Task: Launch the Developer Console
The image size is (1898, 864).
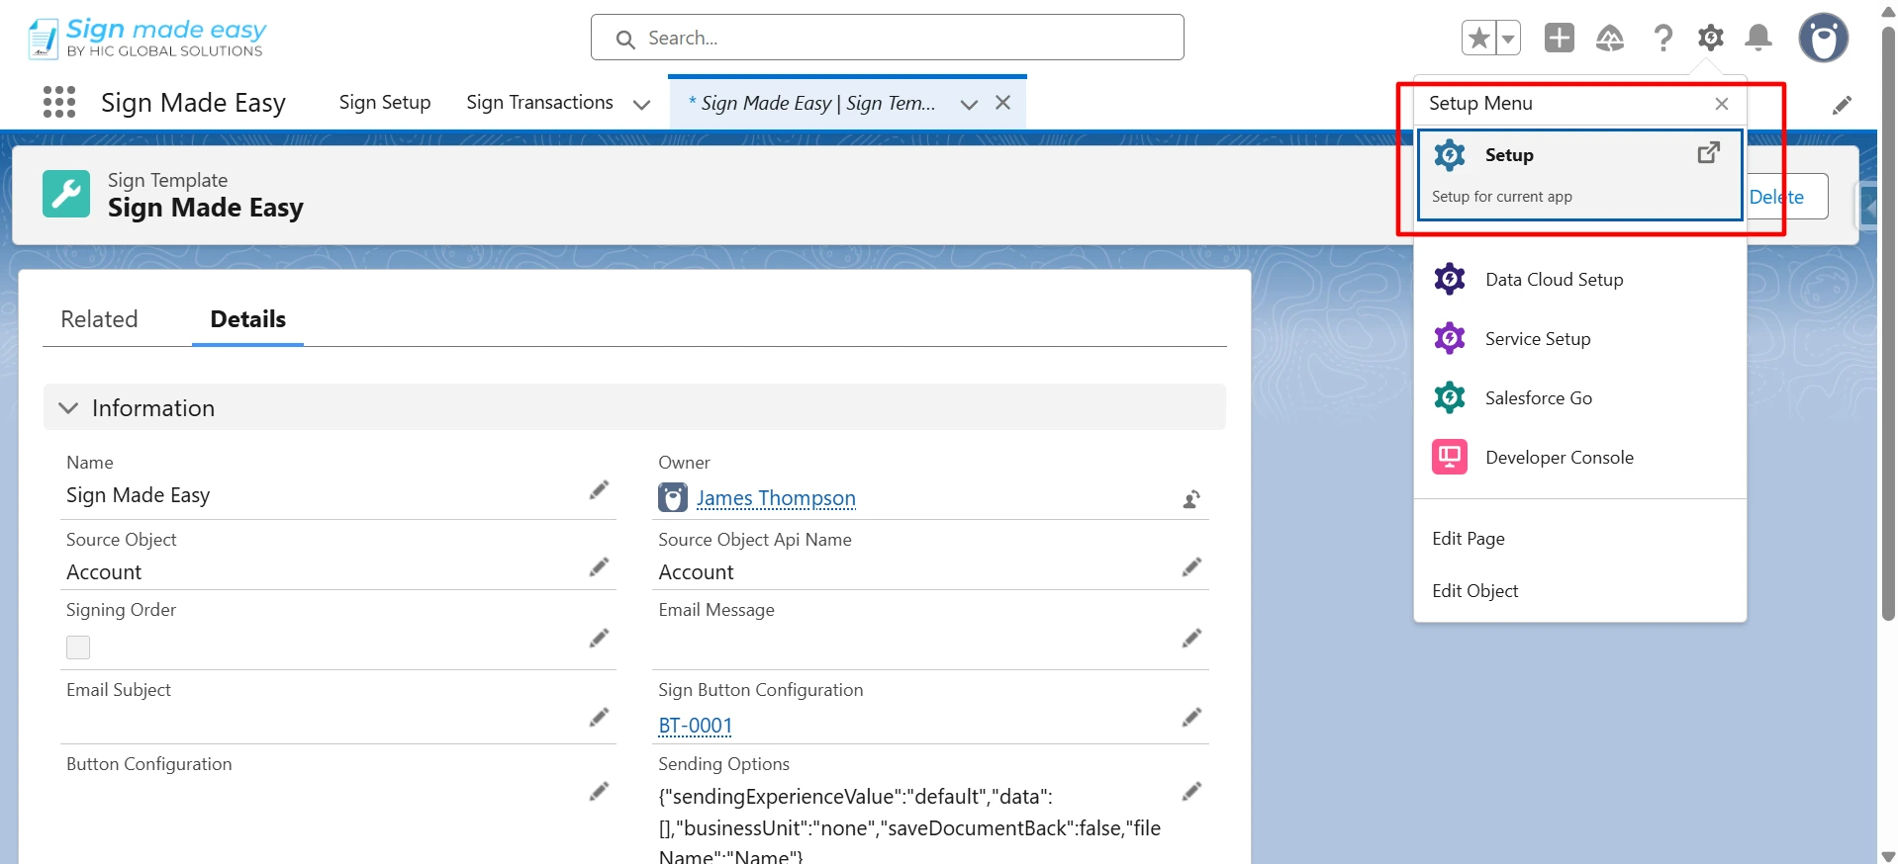Action: coord(1579,458)
